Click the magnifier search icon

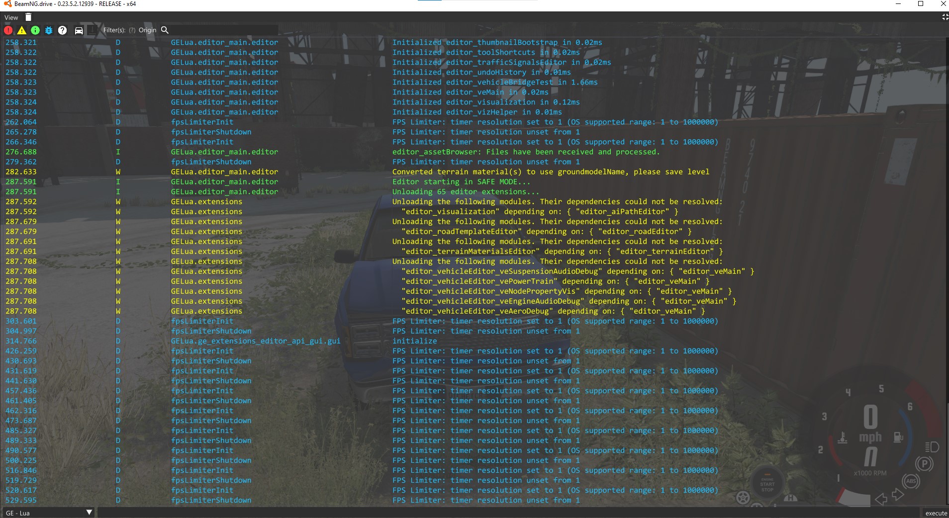click(165, 30)
